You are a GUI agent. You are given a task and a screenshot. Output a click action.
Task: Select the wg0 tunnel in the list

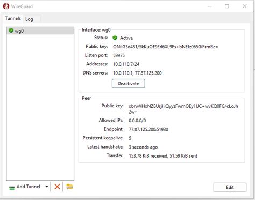pyautogui.click(x=40, y=31)
